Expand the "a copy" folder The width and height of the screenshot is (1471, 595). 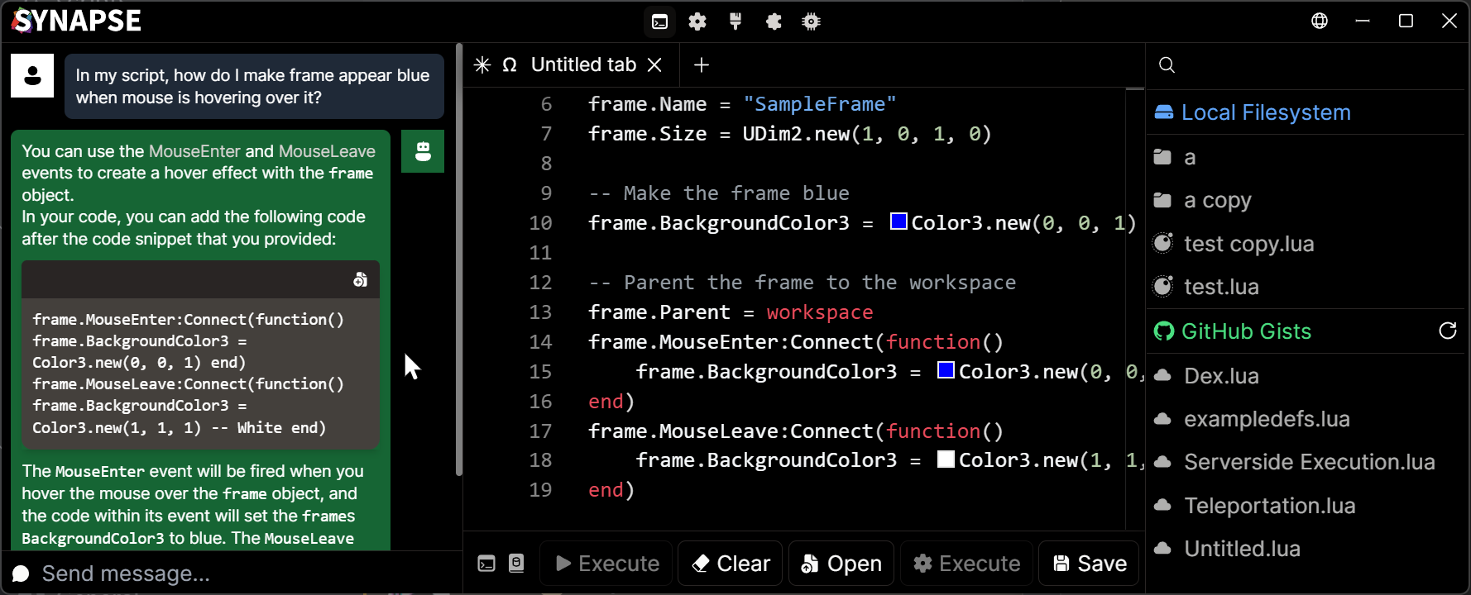[x=1217, y=201]
